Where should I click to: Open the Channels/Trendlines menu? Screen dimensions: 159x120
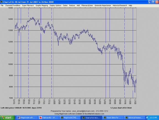[13, 6]
